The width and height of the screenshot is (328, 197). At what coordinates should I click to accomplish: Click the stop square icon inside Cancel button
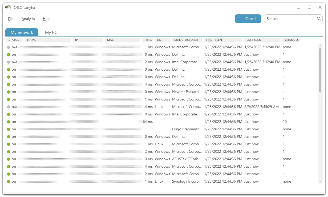coord(240,19)
